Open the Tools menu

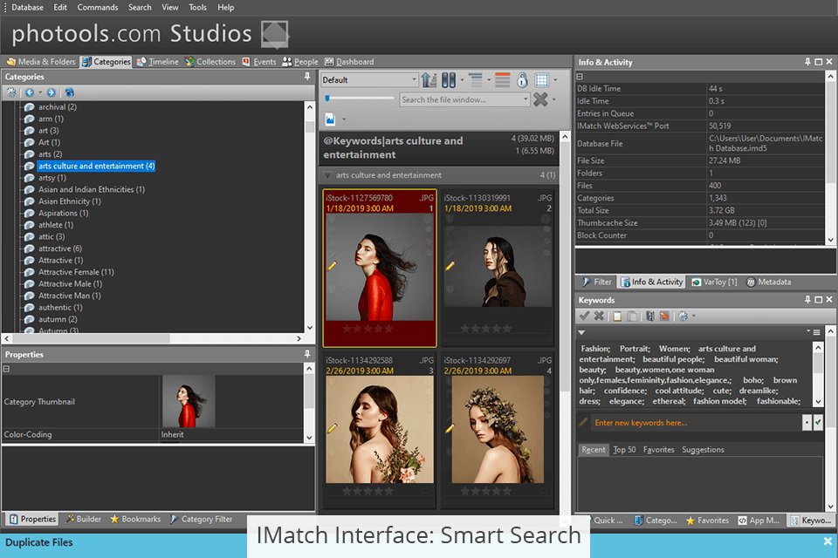(x=198, y=8)
